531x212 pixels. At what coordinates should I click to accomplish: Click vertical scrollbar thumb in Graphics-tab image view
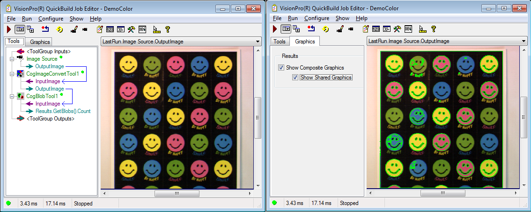tap(524, 118)
